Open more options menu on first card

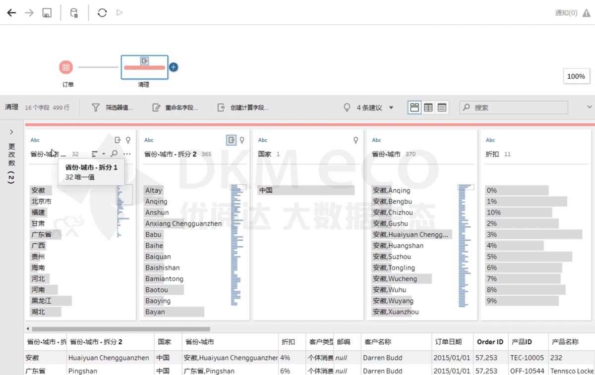pos(127,154)
